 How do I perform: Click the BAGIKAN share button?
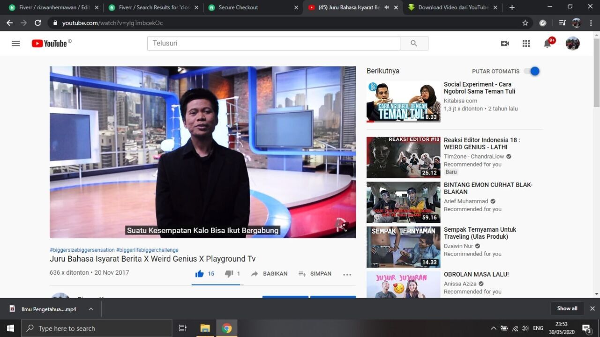click(270, 274)
